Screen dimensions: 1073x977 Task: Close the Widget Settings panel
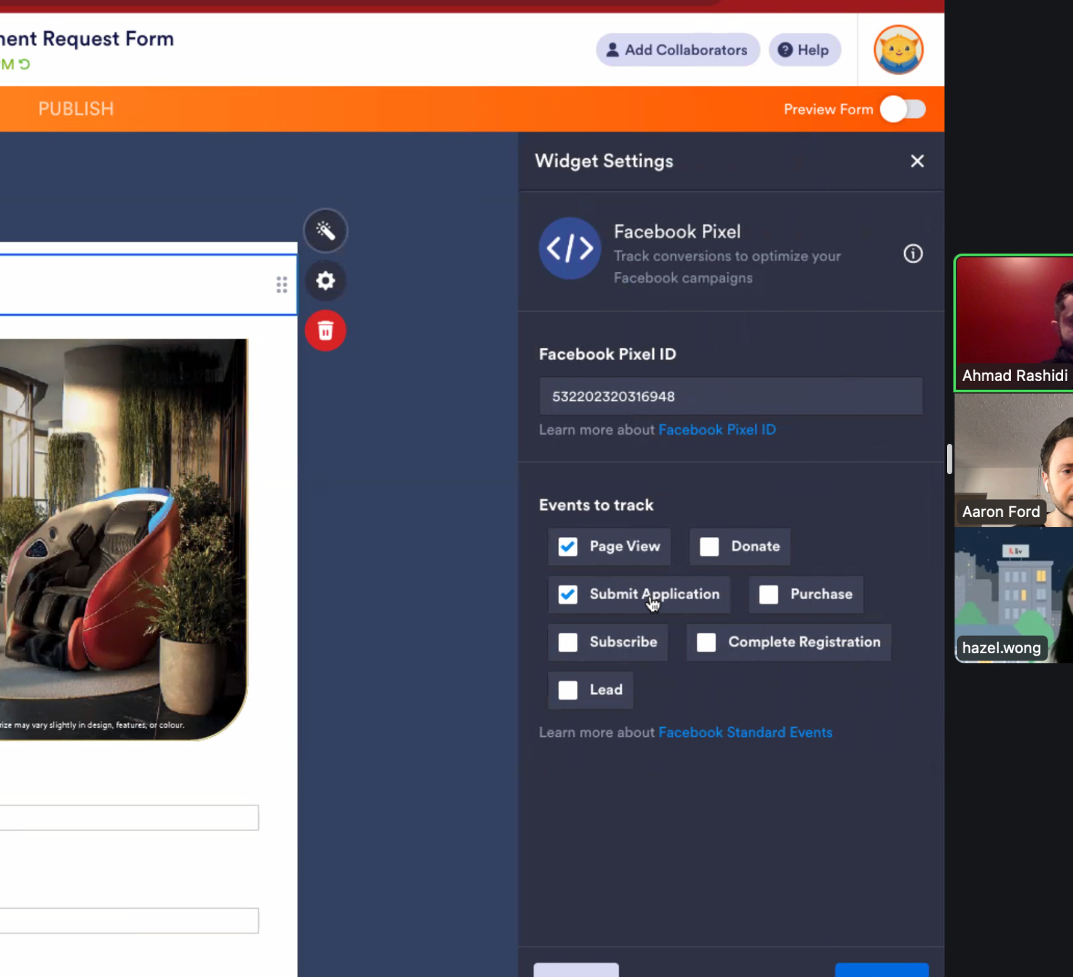(x=917, y=161)
